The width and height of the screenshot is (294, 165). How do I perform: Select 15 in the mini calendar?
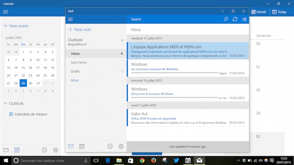(x=23, y=68)
